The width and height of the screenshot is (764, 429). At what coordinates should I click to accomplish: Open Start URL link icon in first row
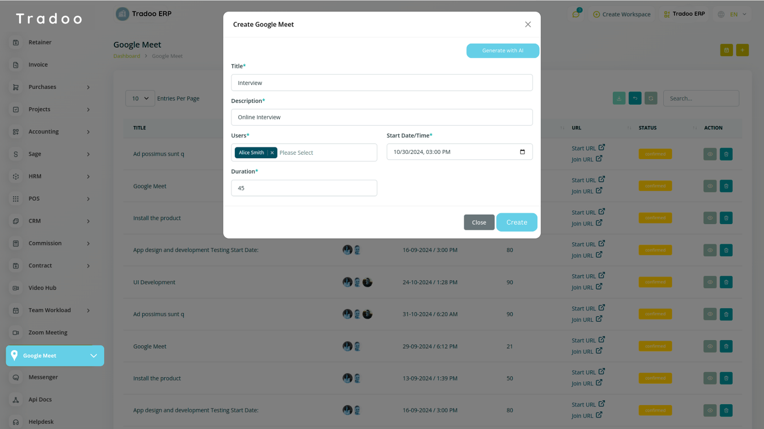(x=602, y=148)
